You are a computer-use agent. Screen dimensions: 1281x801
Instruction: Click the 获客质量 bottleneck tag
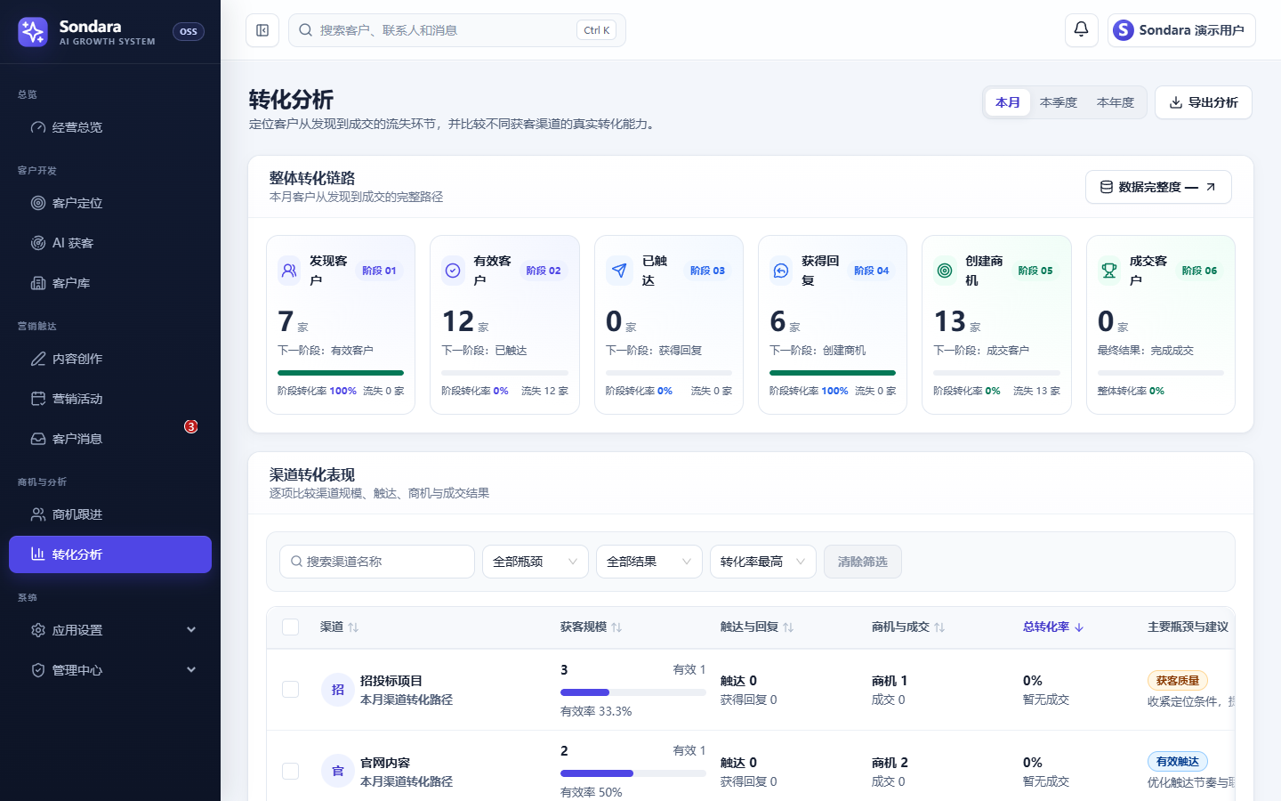coord(1178,681)
